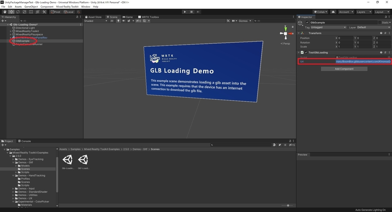Screen dimensions: 392x212
Task: Click the Uri input field
Action: (363, 61)
